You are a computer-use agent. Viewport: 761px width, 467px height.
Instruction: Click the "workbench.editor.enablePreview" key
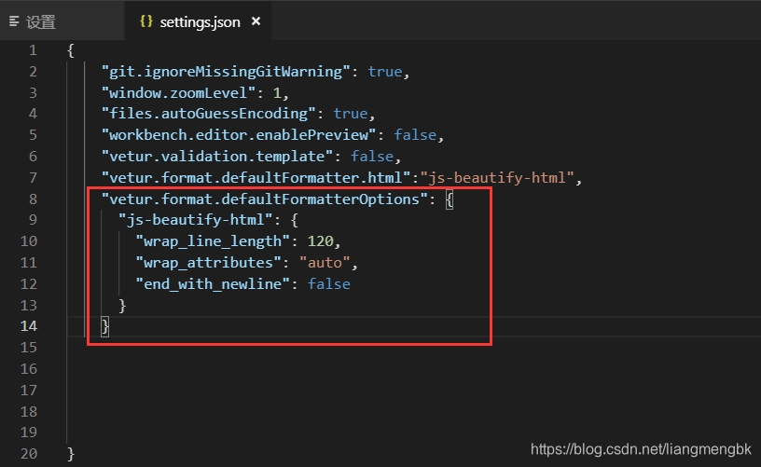[239, 135]
